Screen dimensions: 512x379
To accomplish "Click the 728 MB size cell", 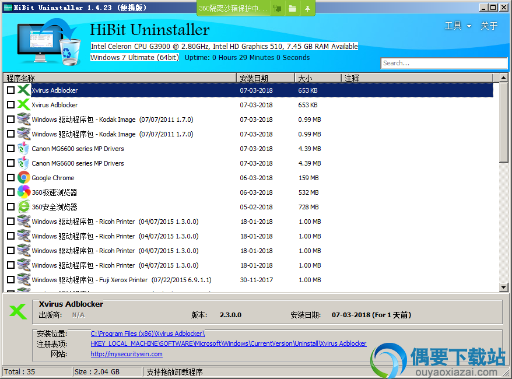I will pos(308,207).
